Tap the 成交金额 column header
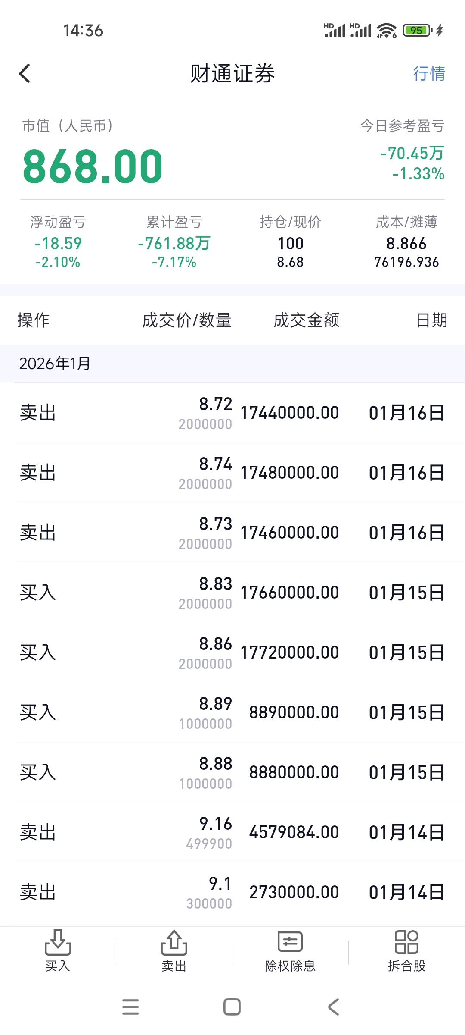 tap(307, 320)
